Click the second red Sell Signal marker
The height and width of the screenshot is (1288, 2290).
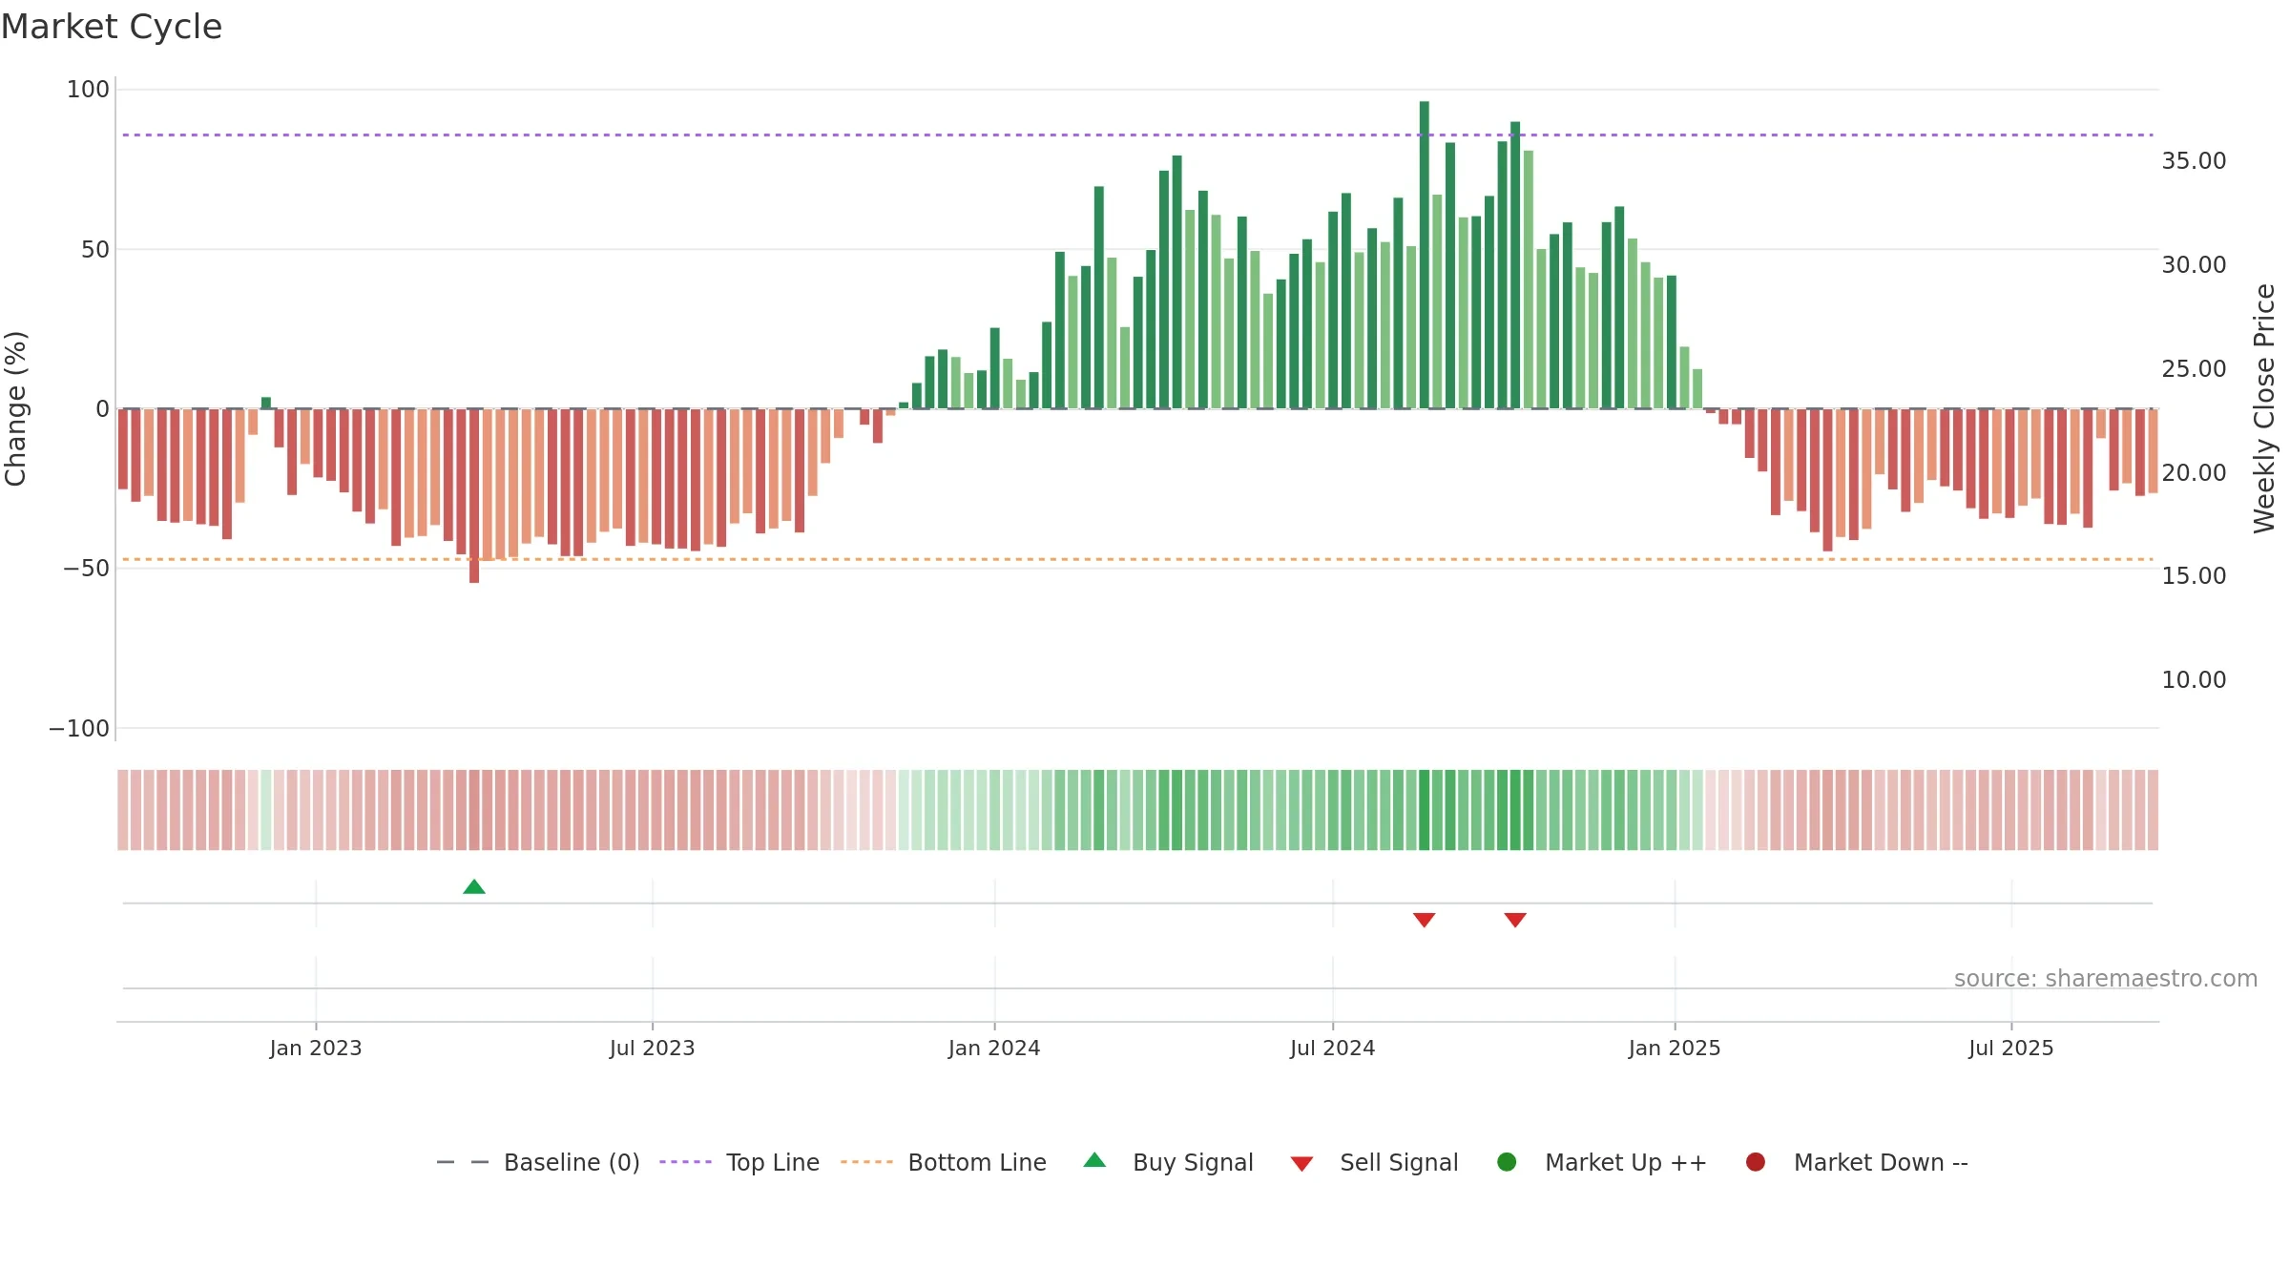(1515, 920)
